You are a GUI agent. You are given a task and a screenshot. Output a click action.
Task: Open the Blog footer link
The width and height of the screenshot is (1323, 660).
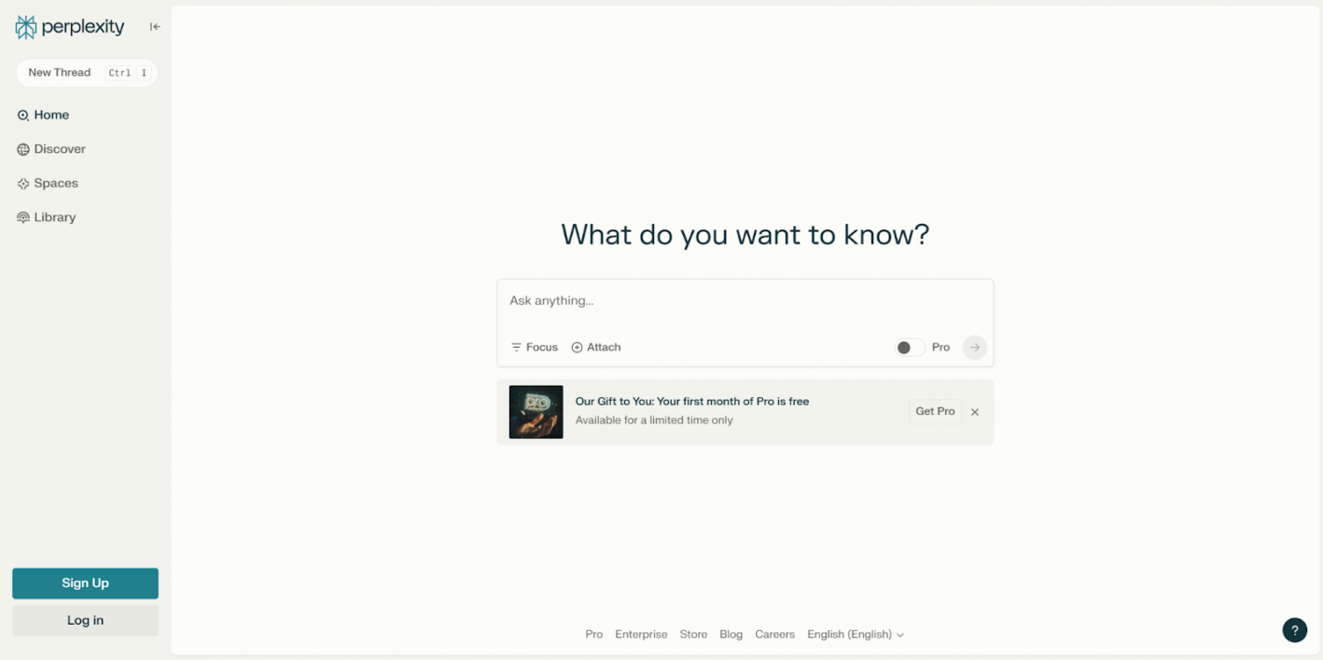coord(731,635)
